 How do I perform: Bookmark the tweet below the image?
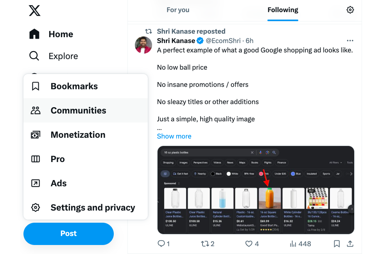pyautogui.click(x=337, y=243)
